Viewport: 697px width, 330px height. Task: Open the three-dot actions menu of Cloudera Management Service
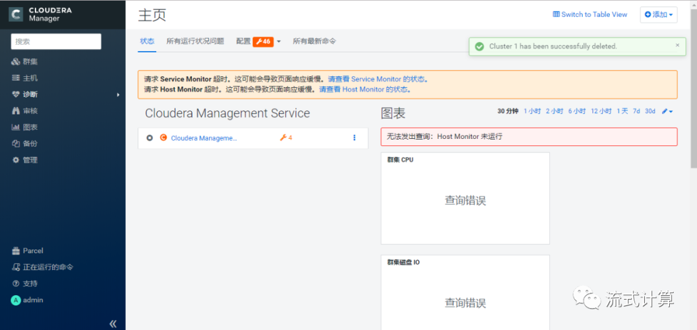(x=354, y=138)
